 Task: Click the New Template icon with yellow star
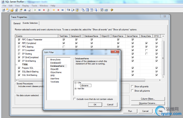(x=8, y=10)
